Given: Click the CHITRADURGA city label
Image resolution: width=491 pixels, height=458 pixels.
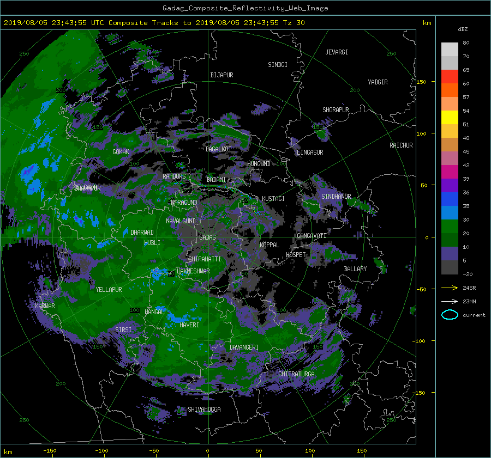Looking at the screenshot, I should tap(296, 374).
